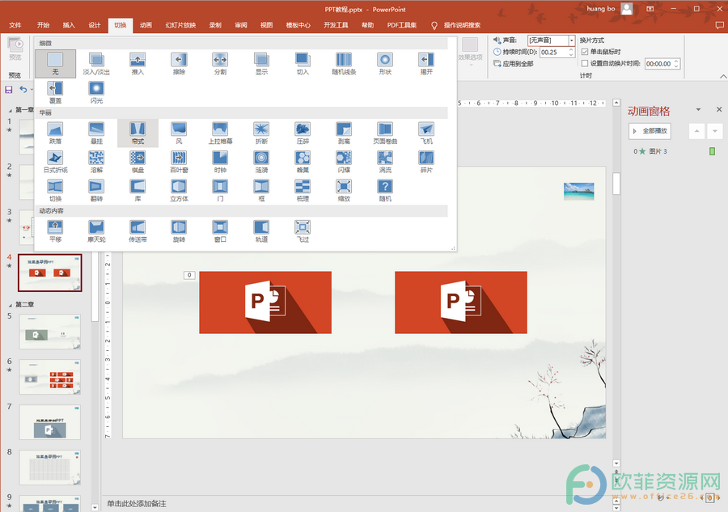Collapse the 第二章 section in slide panel
728x512 pixels.
click(11, 305)
